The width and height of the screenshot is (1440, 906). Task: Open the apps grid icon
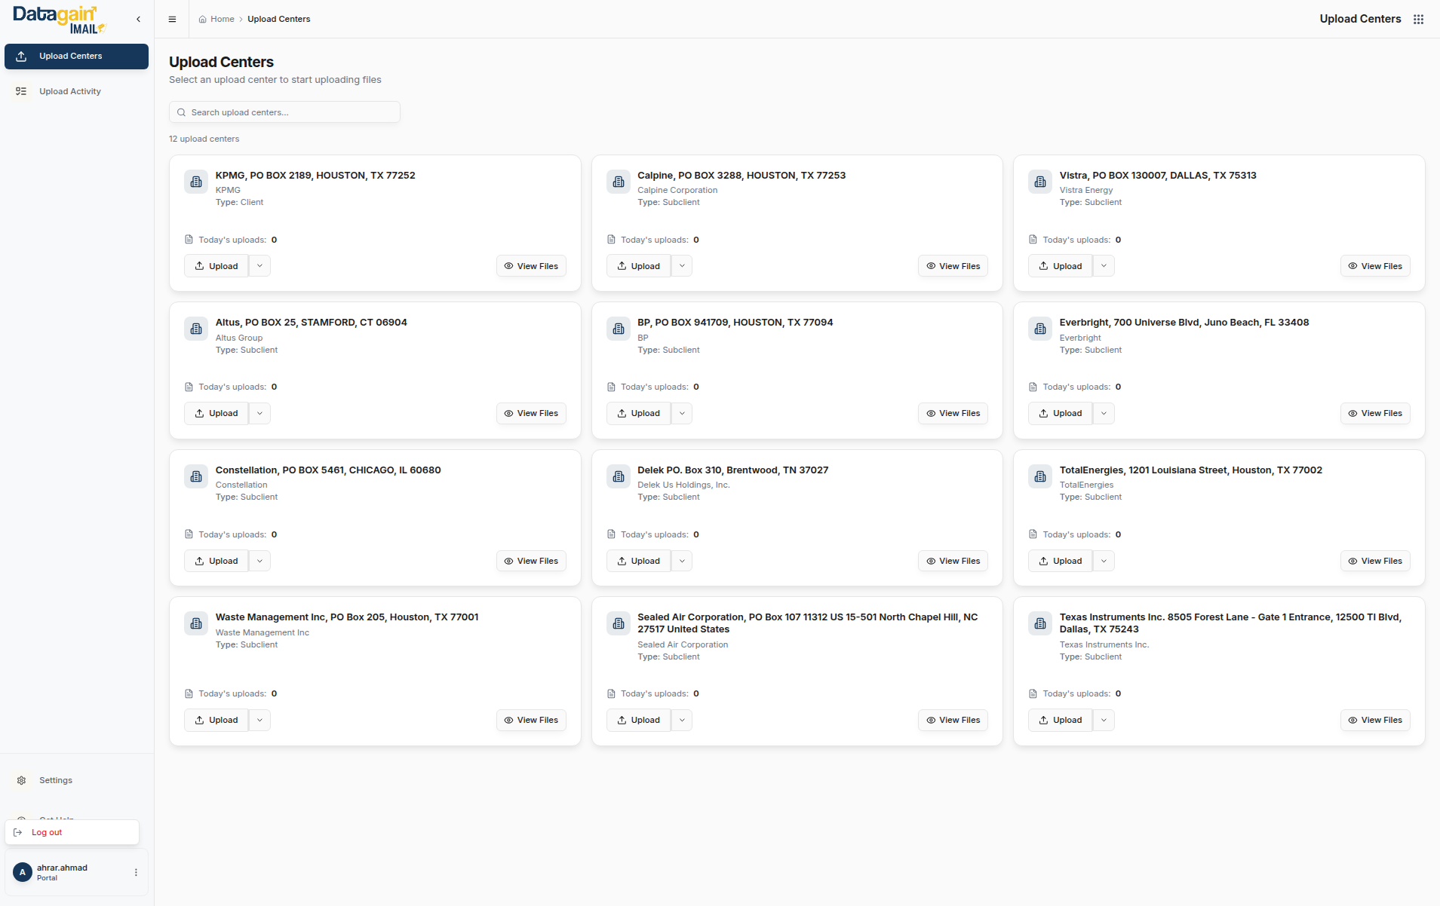click(x=1418, y=20)
